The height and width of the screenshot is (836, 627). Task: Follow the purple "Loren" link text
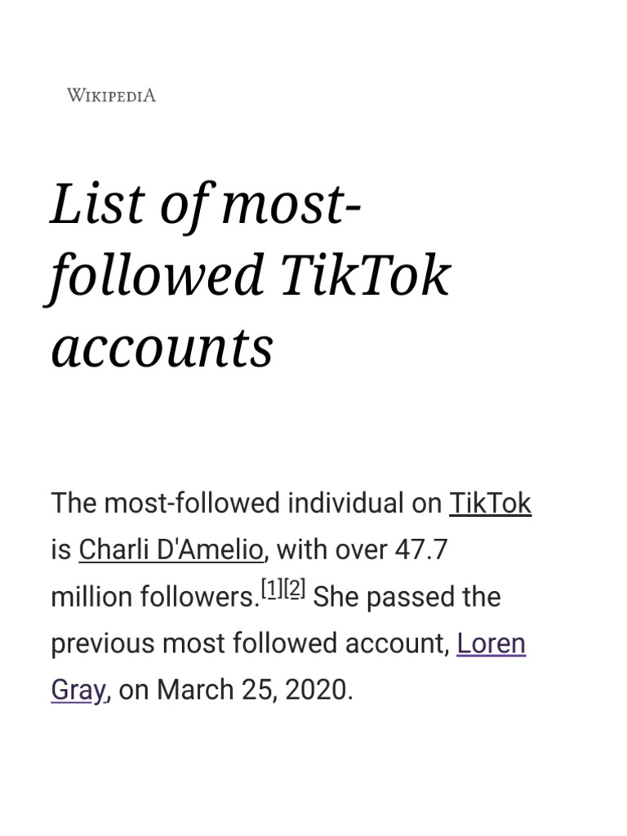click(x=491, y=643)
